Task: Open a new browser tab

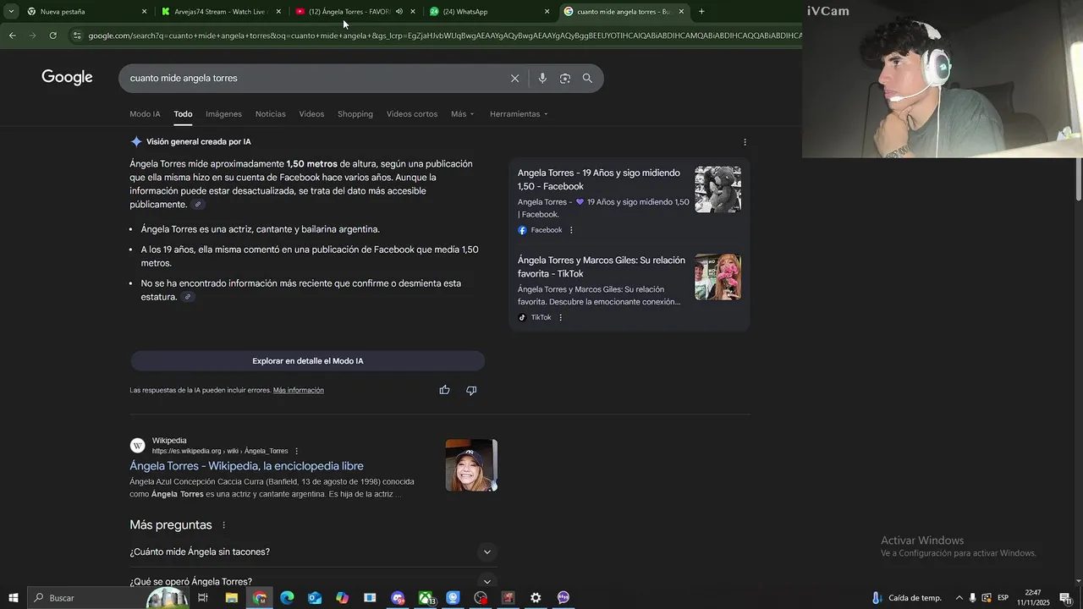Action: point(701,12)
